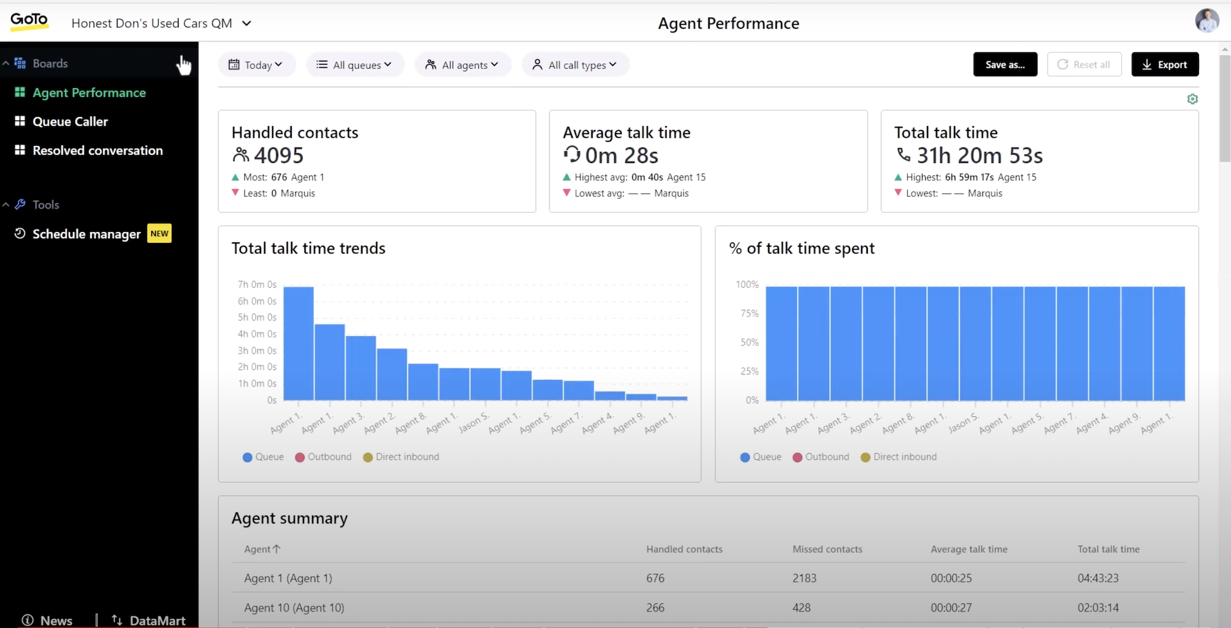Click the Total talk time phone icon
Image resolution: width=1231 pixels, height=628 pixels.
904,154
